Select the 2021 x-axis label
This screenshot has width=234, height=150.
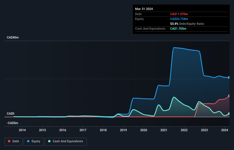click(x=164, y=130)
